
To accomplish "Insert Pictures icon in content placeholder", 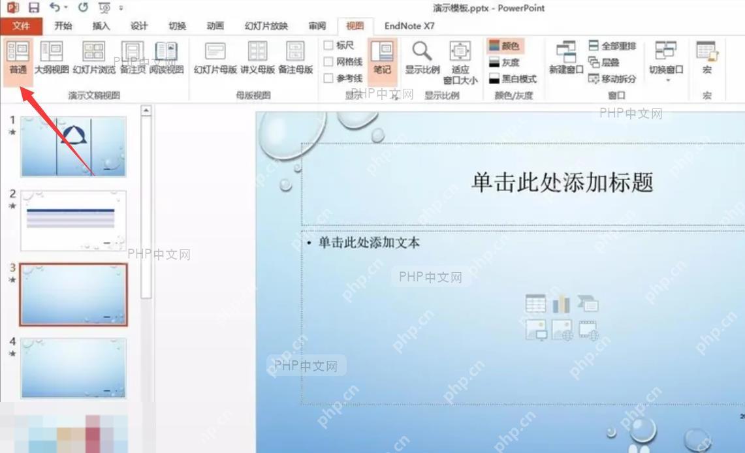I will [x=536, y=330].
